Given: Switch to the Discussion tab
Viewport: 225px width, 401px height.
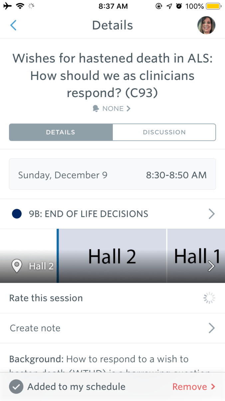Looking at the screenshot, I should click(164, 132).
